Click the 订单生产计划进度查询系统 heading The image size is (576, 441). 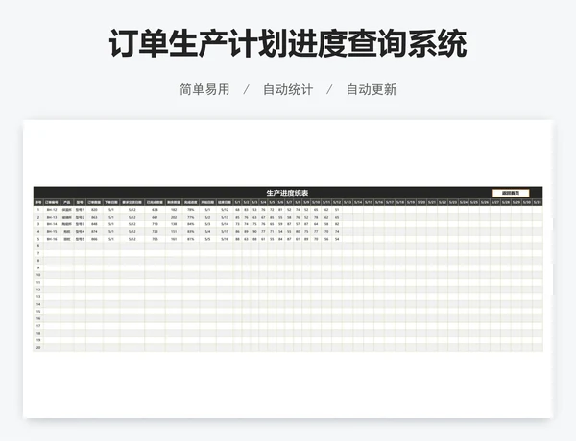coord(288,44)
